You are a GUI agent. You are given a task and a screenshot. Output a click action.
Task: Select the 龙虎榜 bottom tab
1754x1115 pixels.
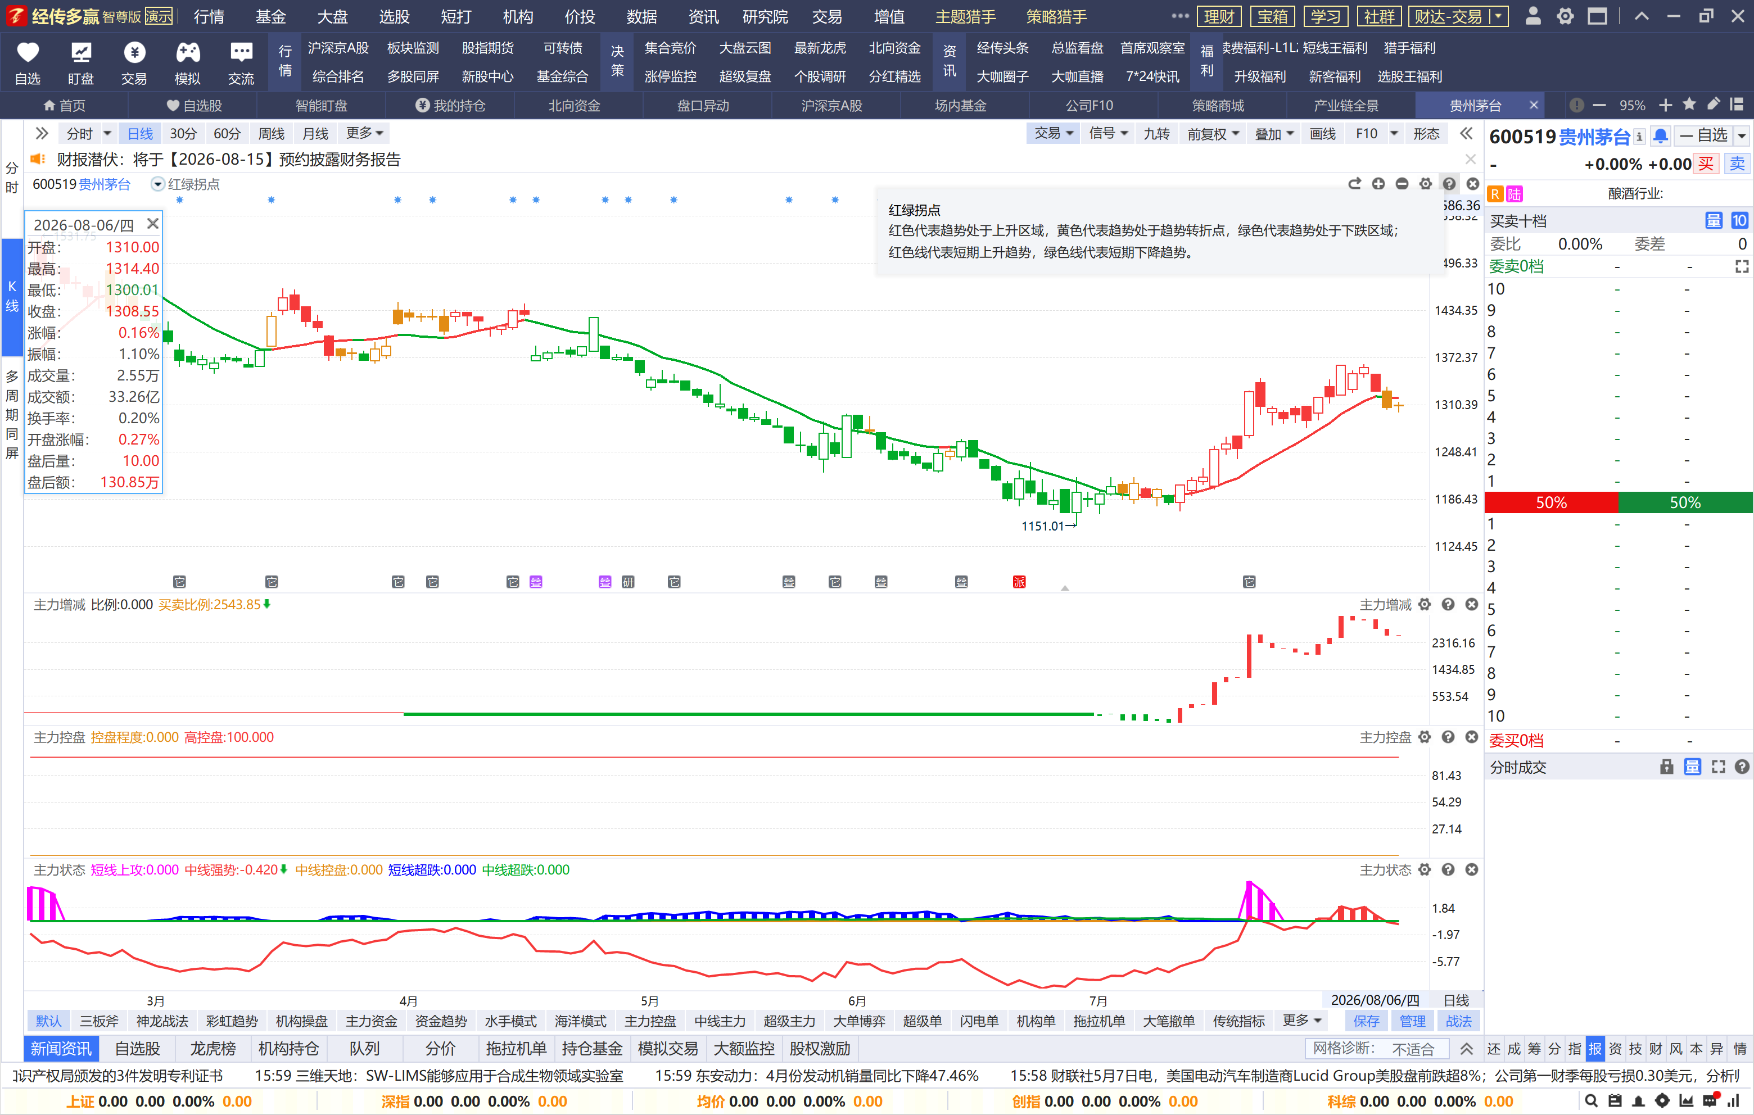pos(213,1049)
